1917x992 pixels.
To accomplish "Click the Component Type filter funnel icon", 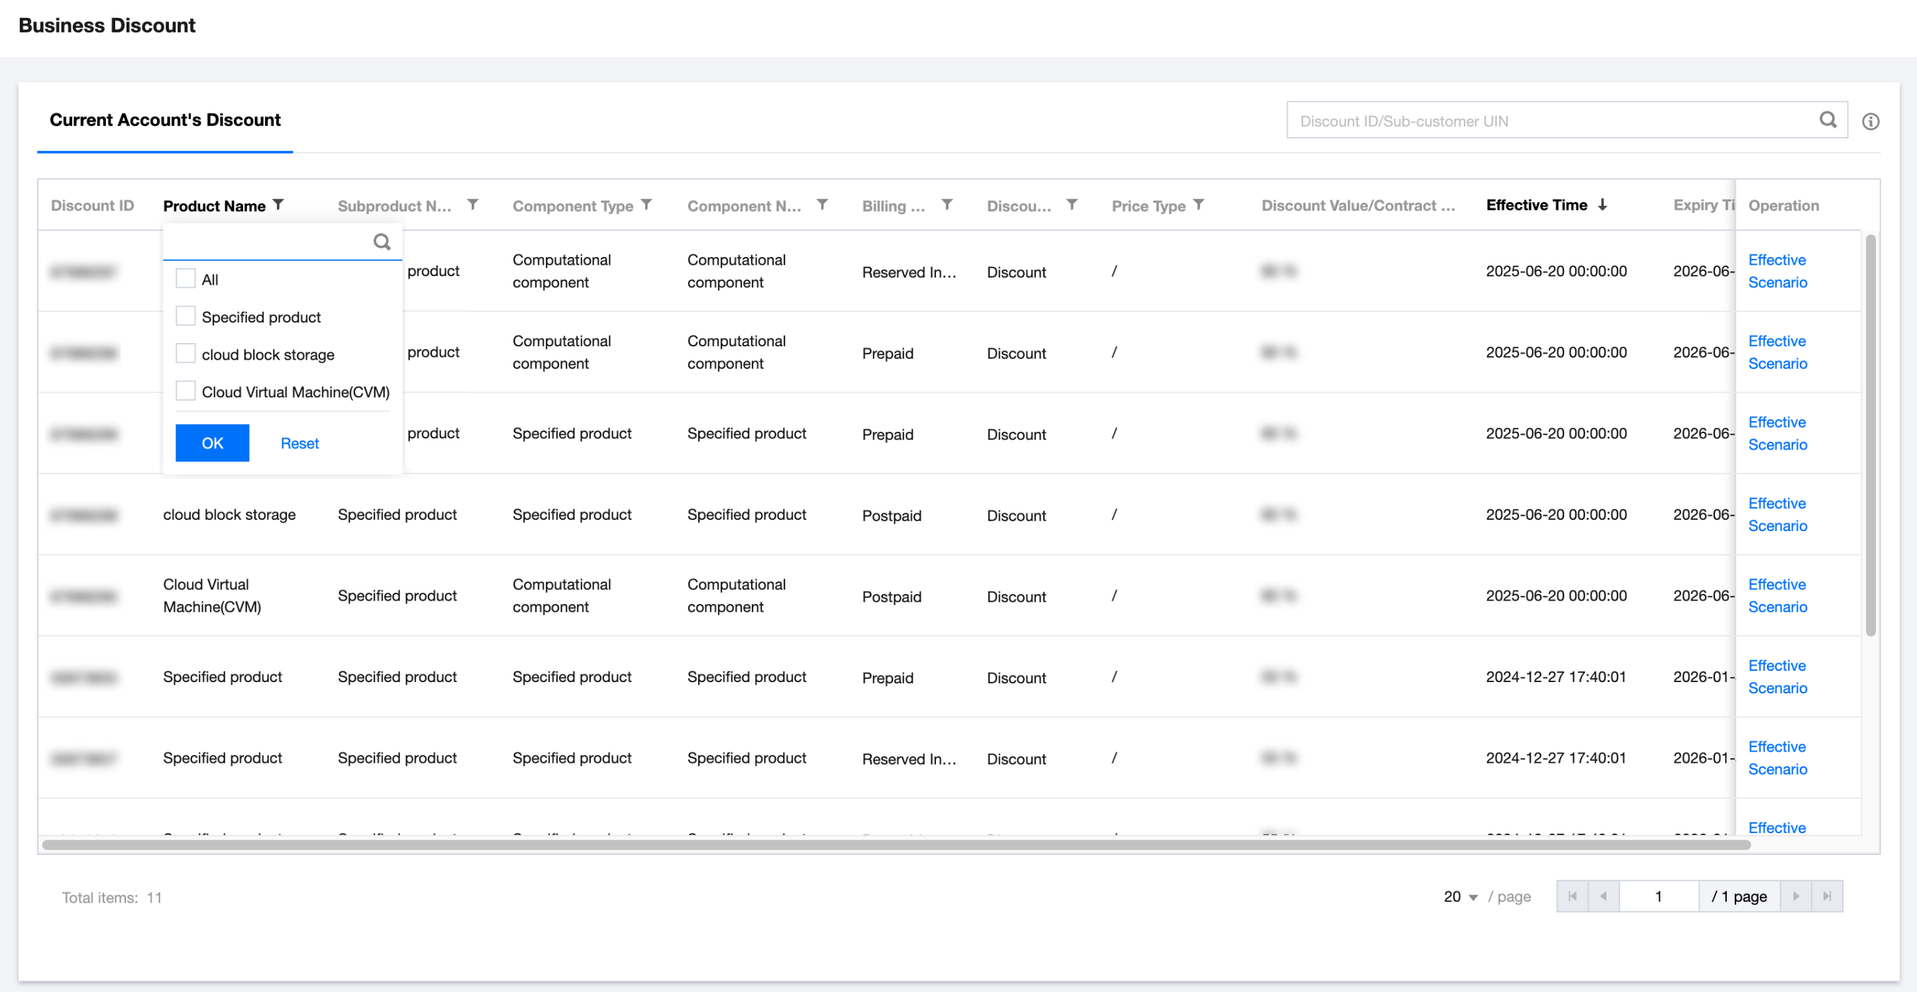I will (647, 205).
